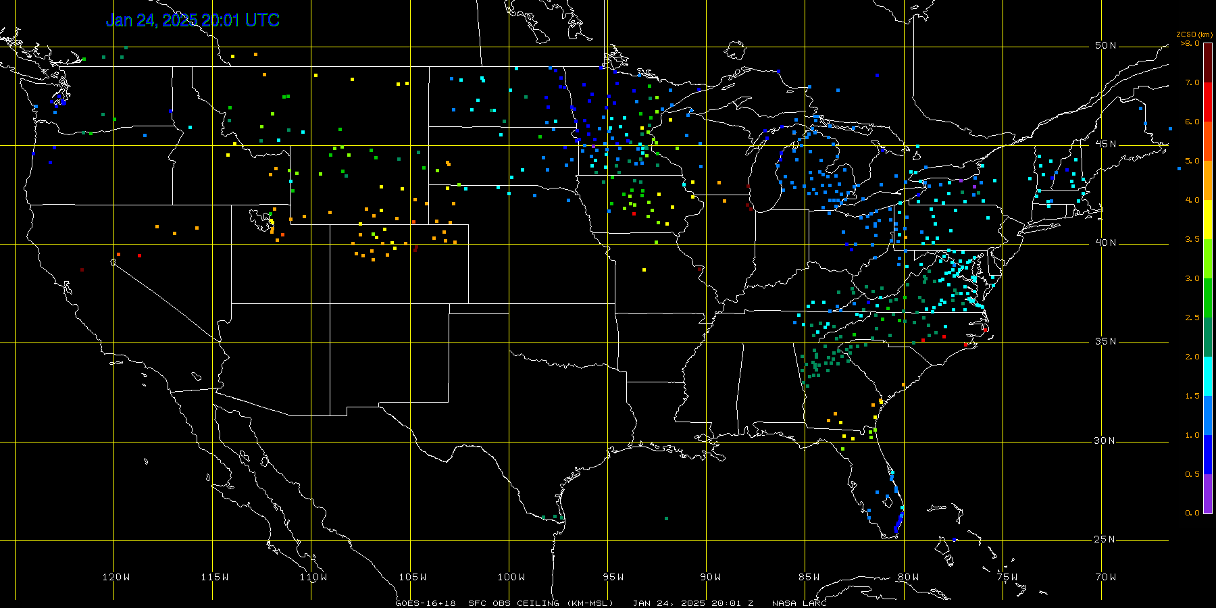Click the "6.0" colorbar label
This screenshot has width=1216, height=608.
(x=1192, y=122)
